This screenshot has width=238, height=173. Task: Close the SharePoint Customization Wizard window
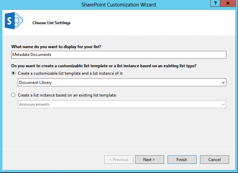pos(228,4)
